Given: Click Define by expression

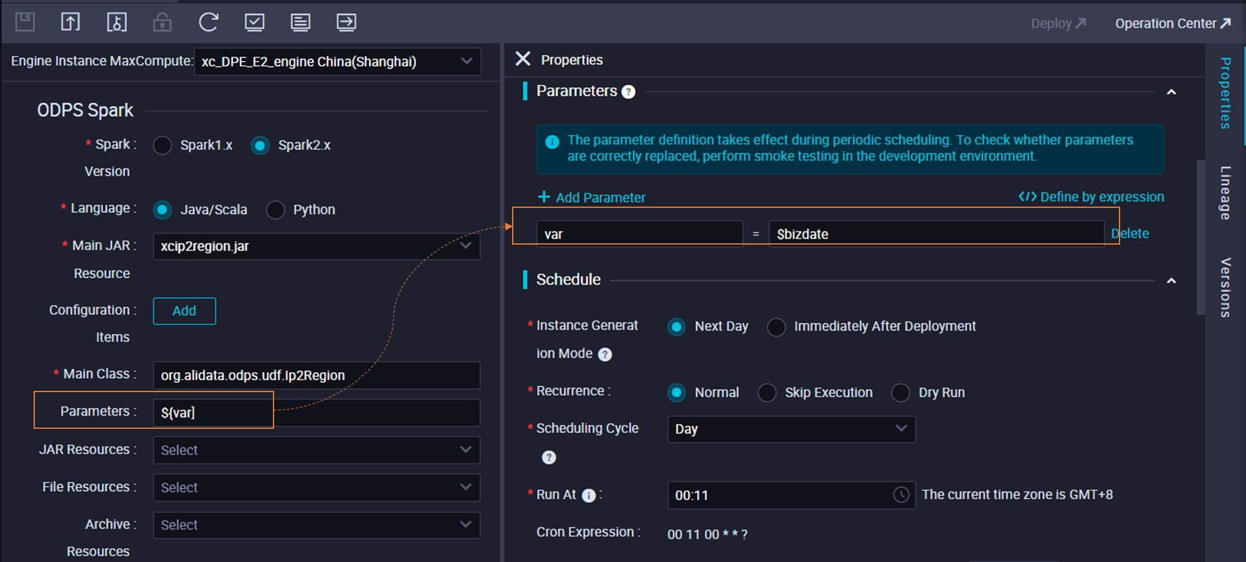Looking at the screenshot, I should click(x=1091, y=197).
